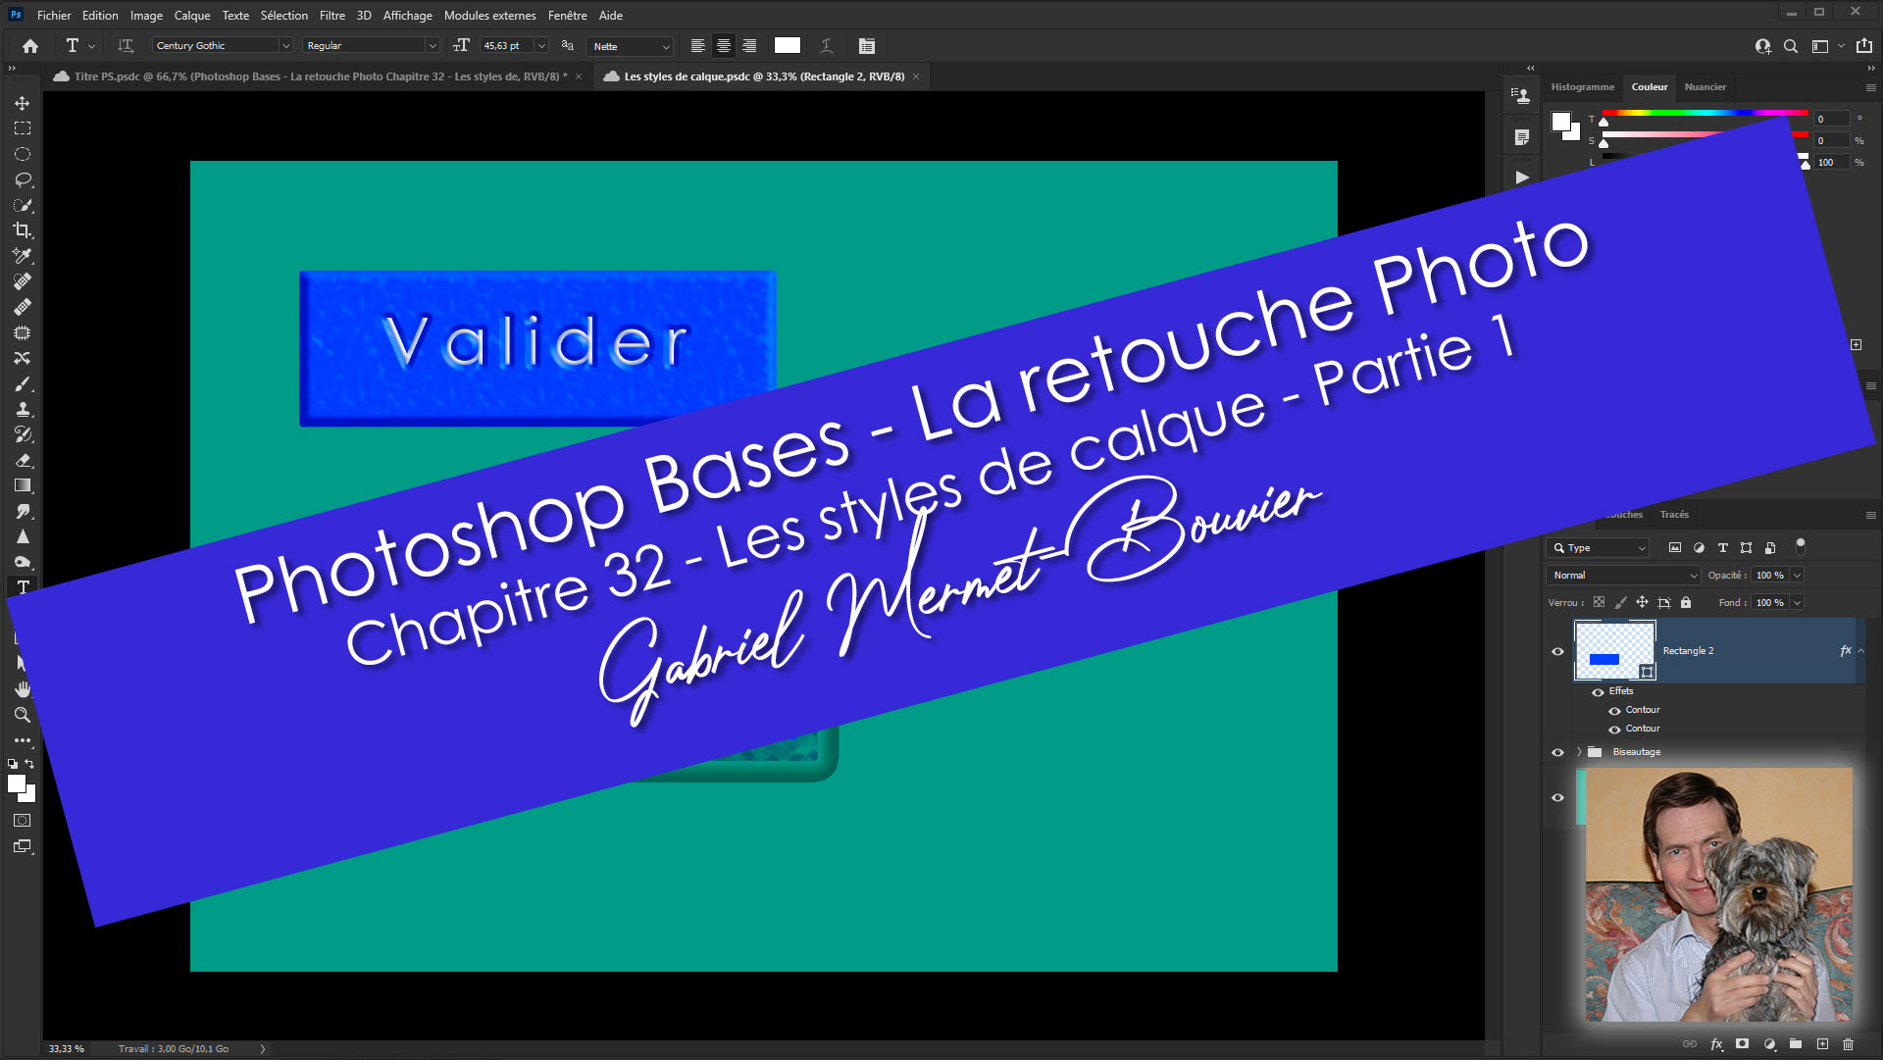Open the Filtre menu
1883x1060 pixels.
331,15
